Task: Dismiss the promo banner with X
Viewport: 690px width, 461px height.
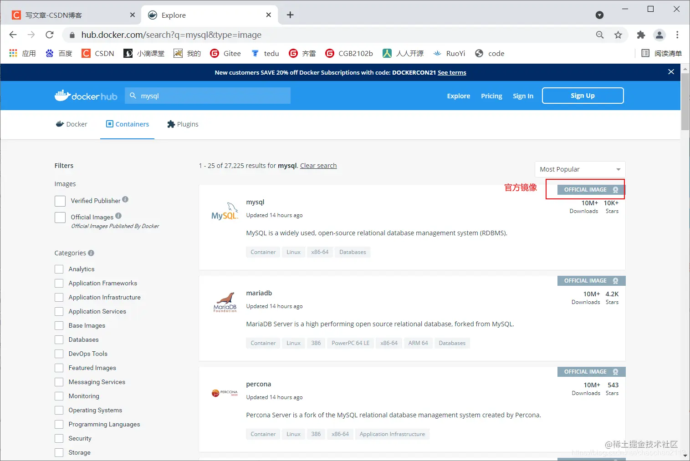Action: point(671,72)
